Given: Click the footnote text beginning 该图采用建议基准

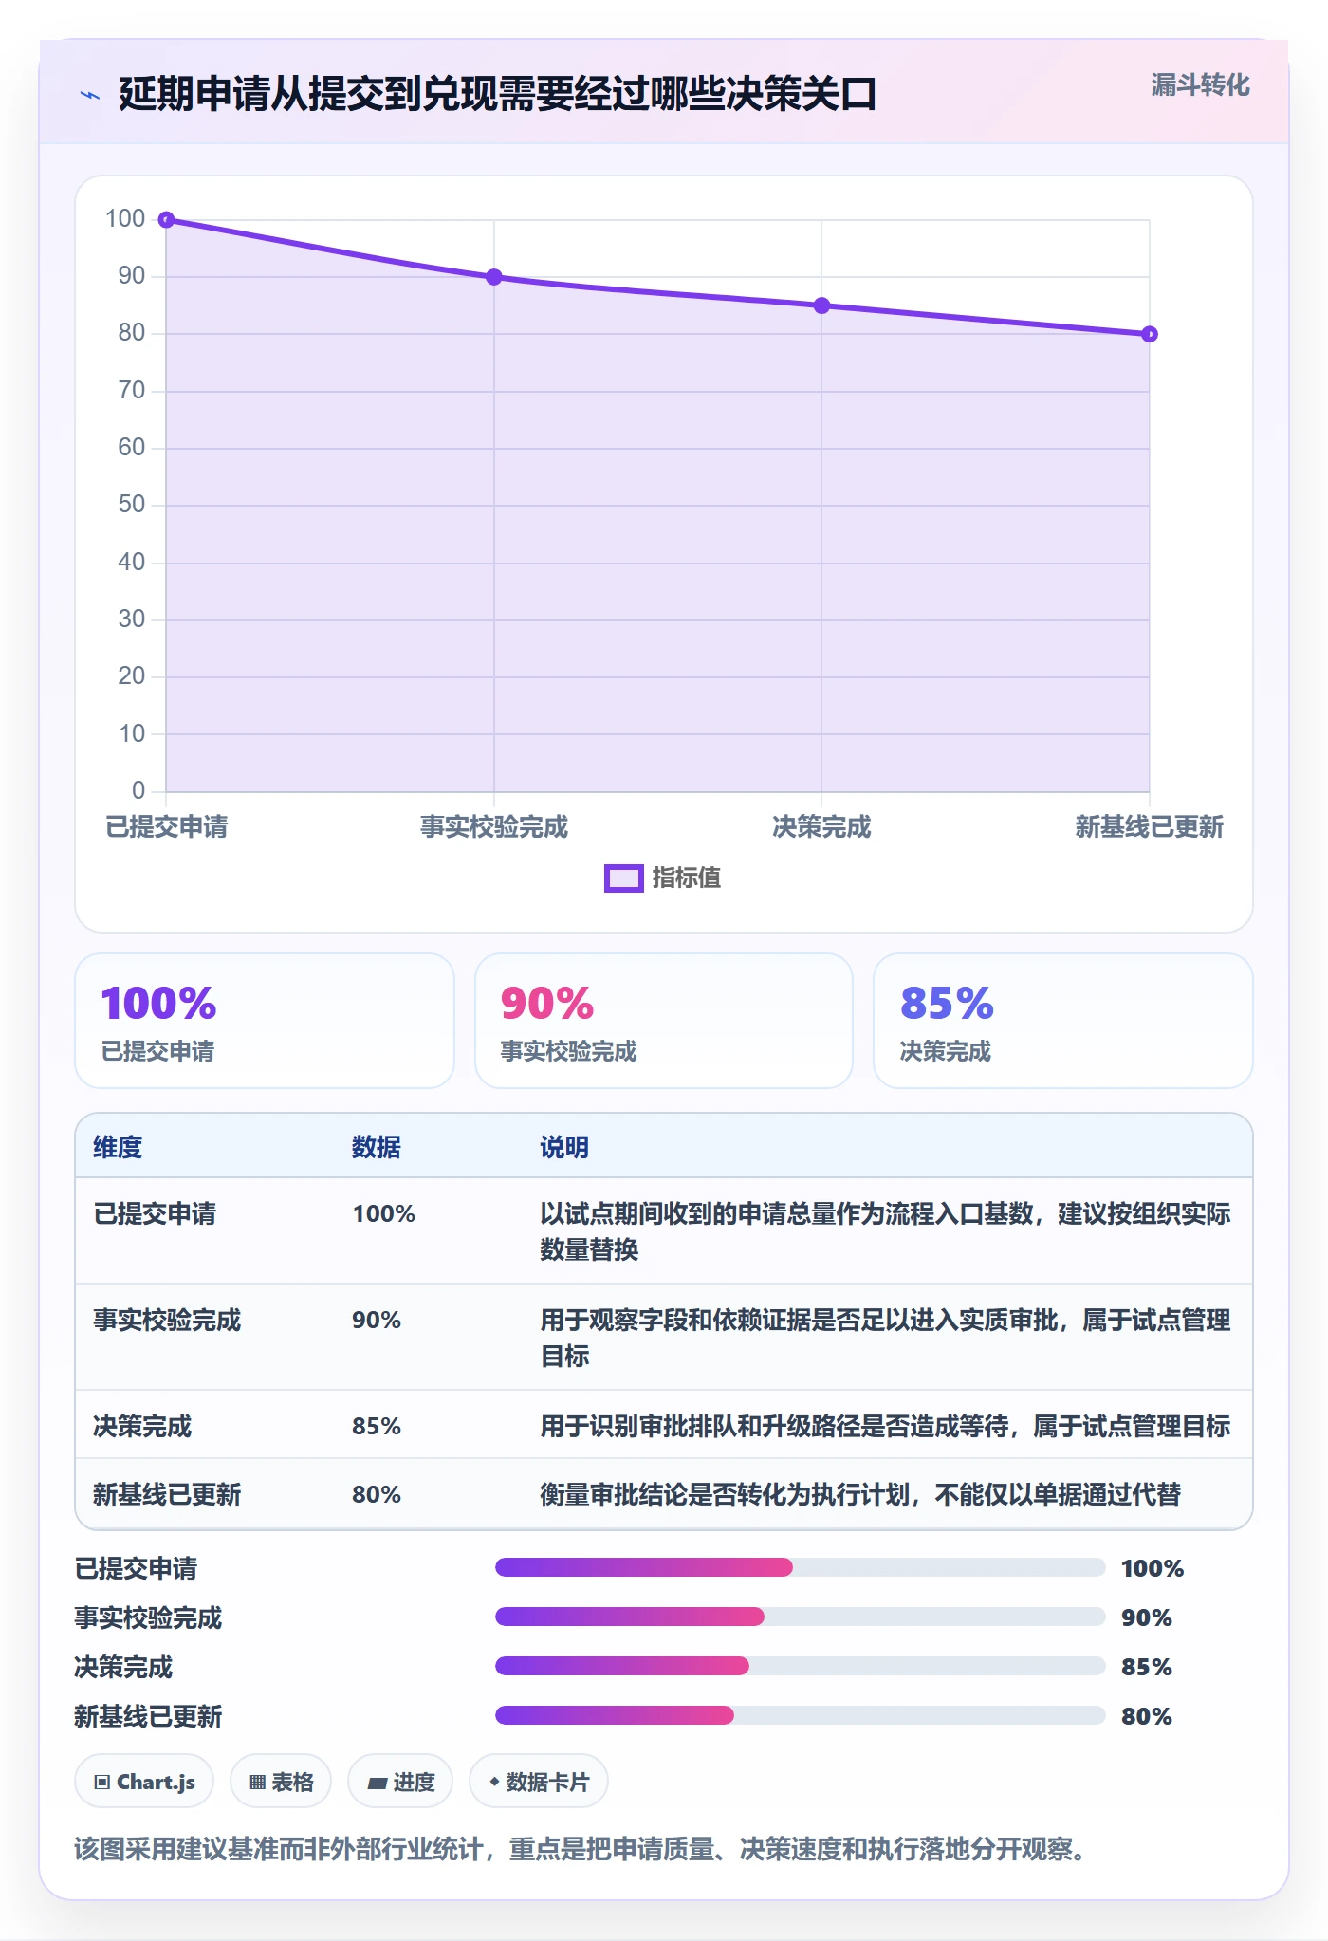Looking at the screenshot, I should click(x=581, y=1849).
